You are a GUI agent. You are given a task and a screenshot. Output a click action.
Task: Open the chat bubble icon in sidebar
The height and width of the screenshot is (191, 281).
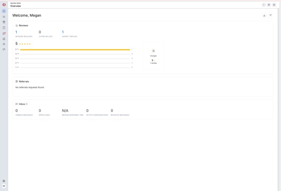[x=4, y=49]
